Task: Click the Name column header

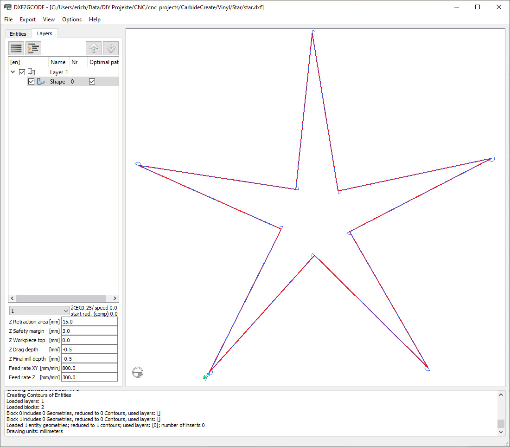Action: pyautogui.click(x=58, y=62)
